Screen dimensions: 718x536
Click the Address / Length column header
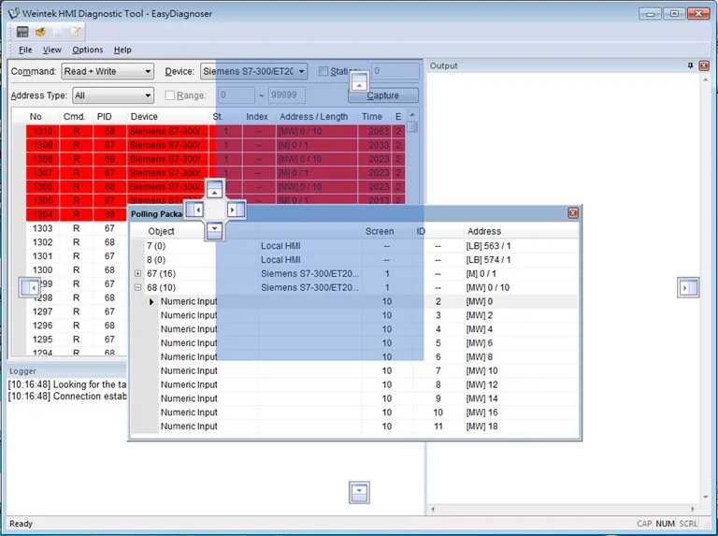316,117
